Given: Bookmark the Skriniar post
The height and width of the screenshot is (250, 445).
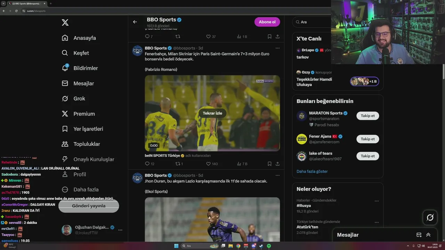Looking at the screenshot, I should click(269, 164).
